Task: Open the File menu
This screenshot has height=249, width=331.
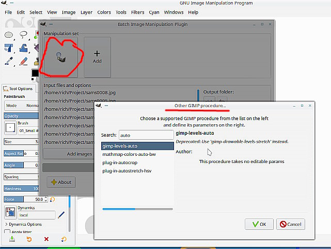Action: (8, 12)
